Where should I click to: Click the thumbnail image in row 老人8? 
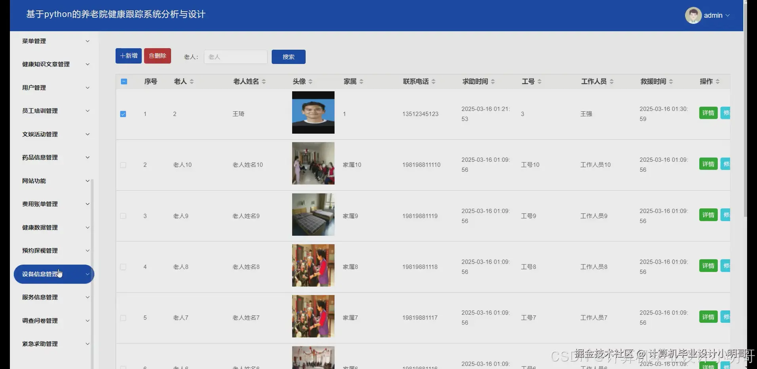point(313,265)
